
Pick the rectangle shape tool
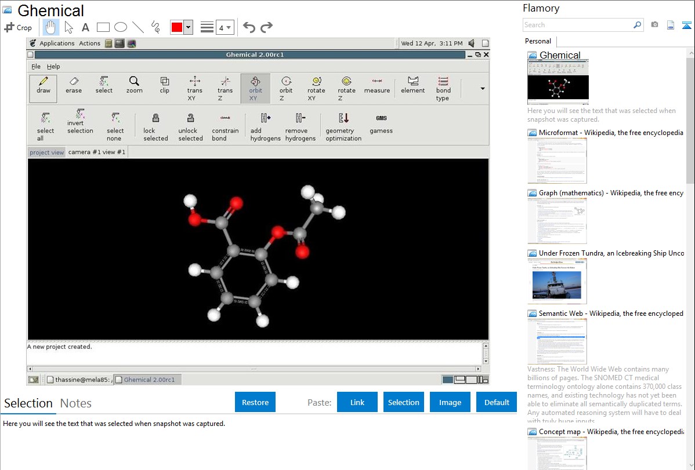tap(103, 27)
